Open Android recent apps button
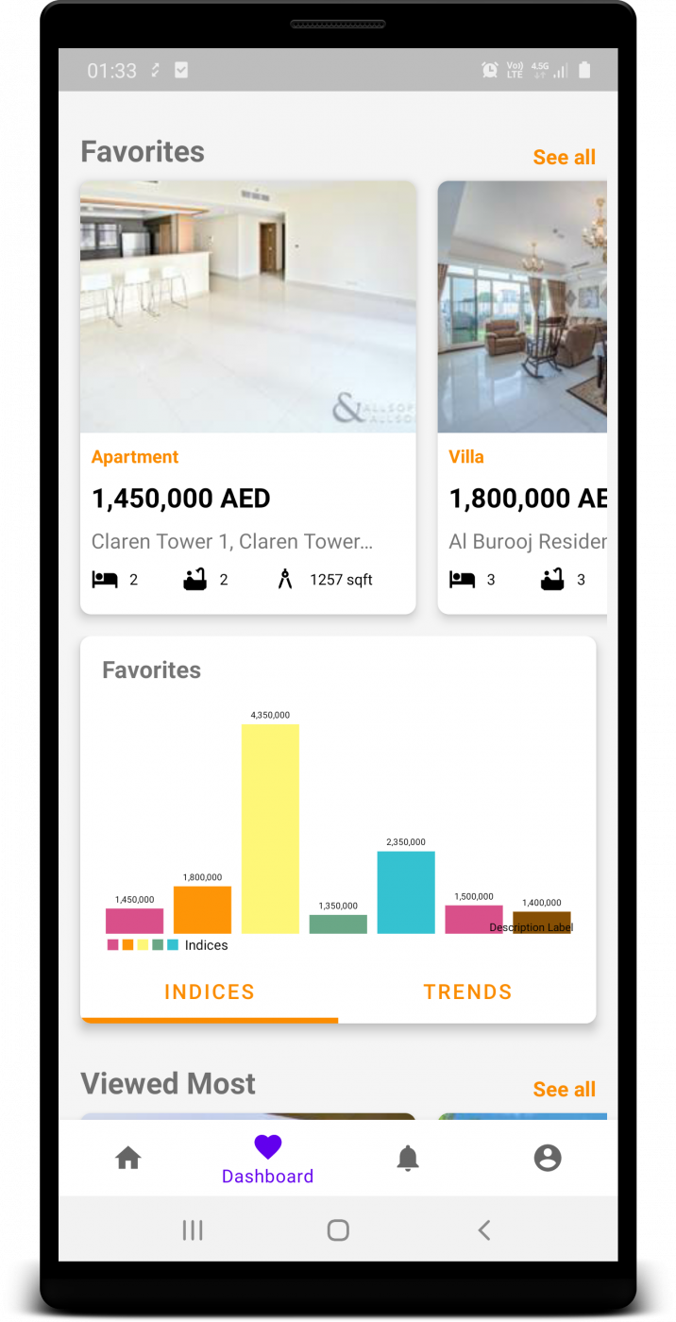676x1322 pixels. [x=193, y=1229]
